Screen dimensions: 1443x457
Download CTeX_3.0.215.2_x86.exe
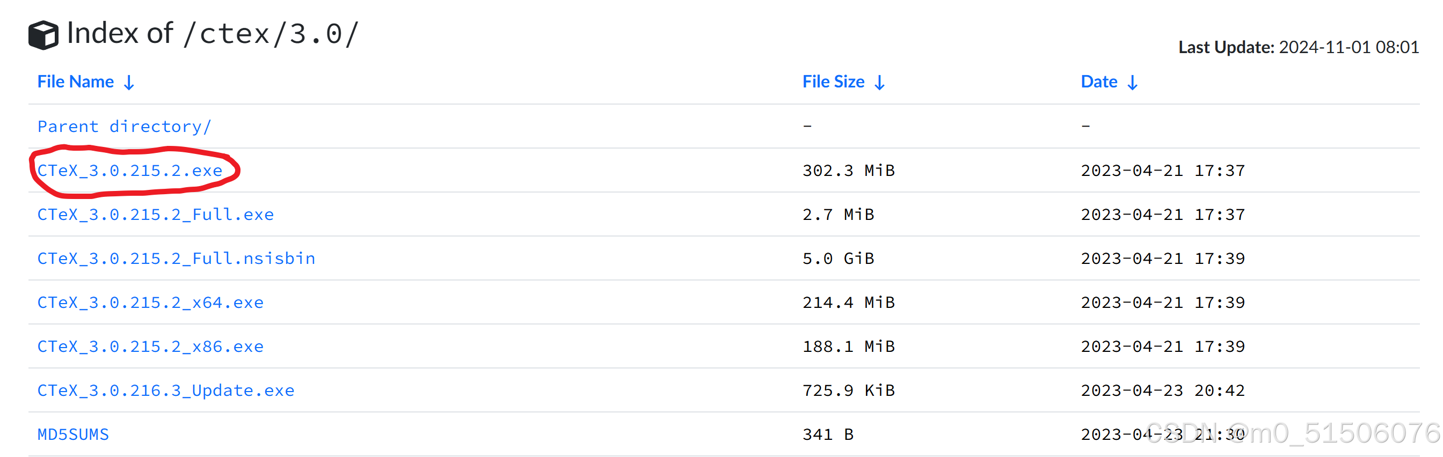pyautogui.click(x=151, y=347)
